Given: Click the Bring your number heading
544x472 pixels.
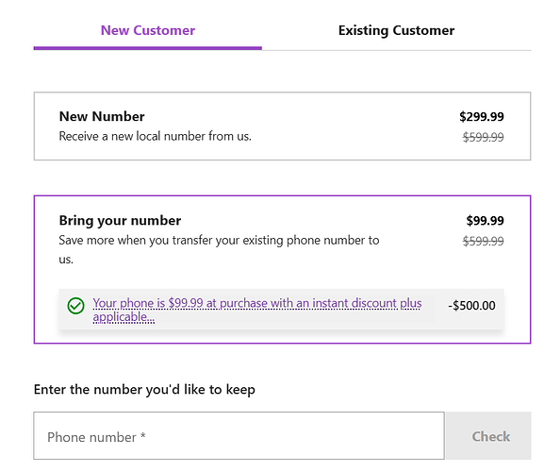Looking at the screenshot, I should pyautogui.click(x=120, y=221).
